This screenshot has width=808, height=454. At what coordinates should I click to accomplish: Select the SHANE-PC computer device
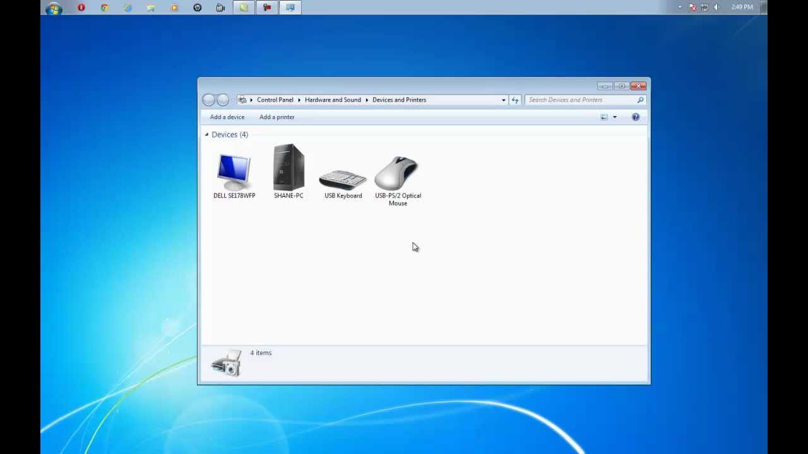tap(288, 172)
